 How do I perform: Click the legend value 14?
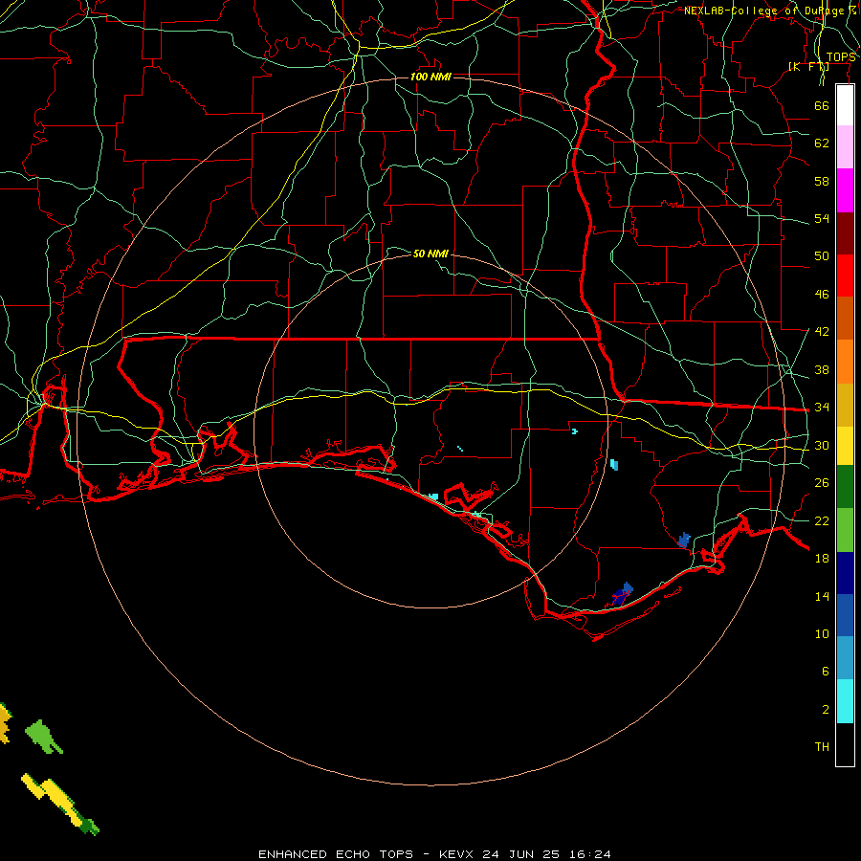pos(822,596)
